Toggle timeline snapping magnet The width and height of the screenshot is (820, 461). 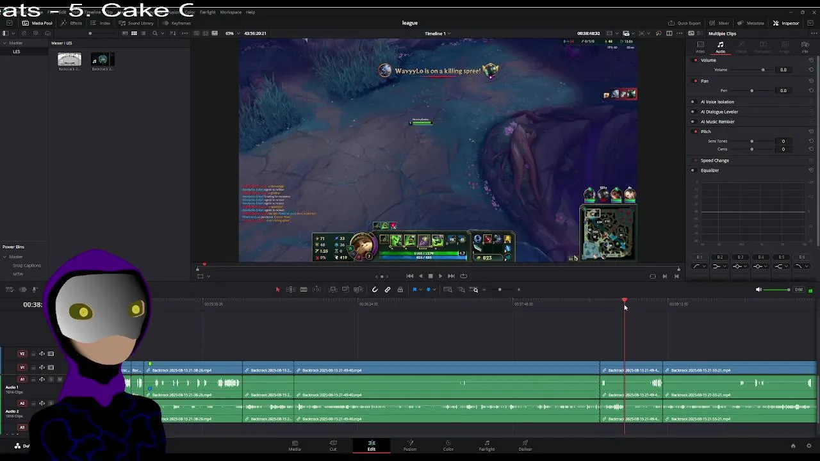(375, 289)
